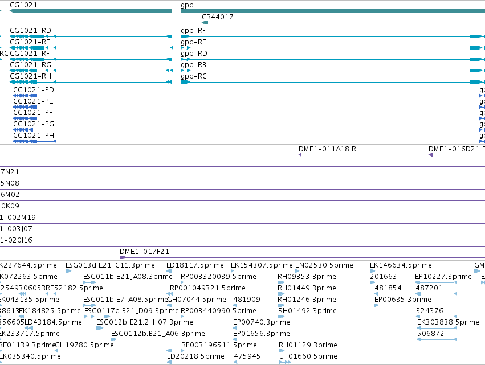Click the LD20218.5prime EST arrow
This screenshot has width=485, height=365.
(169, 362)
